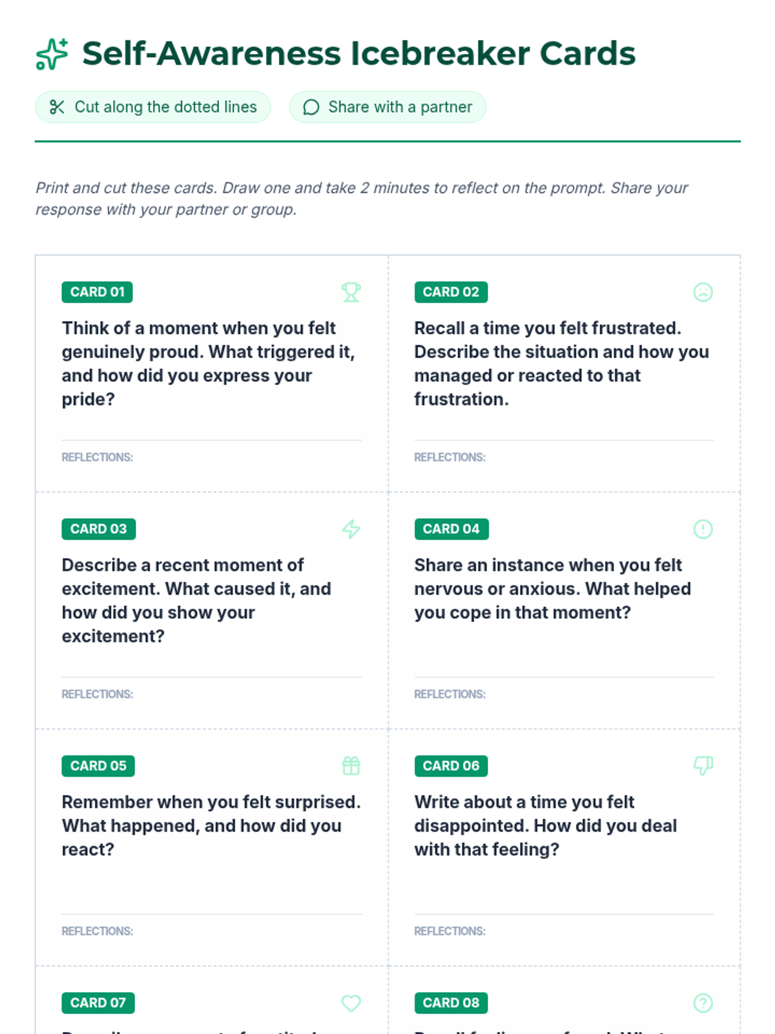The height and width of the screenshot is (1034, 775).
Task: Click the Card 03 excitement prompt text
Action: click(x=196, y=600)
